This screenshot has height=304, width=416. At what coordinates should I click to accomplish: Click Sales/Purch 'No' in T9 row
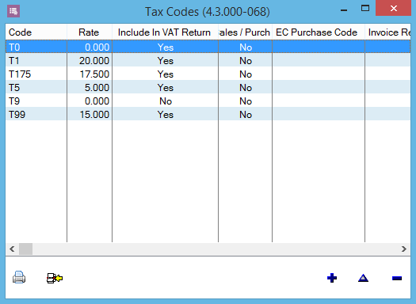click(x=246, y=101)
